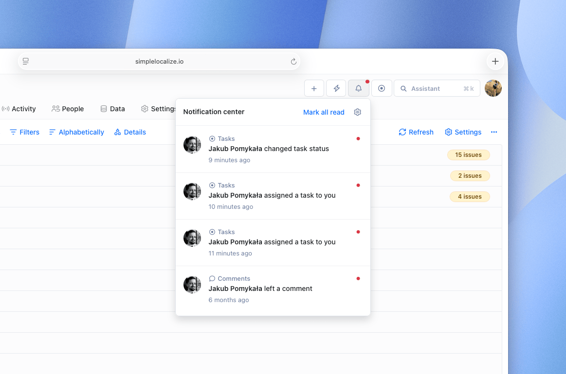Click the plus button to create new item

(314, 88)
